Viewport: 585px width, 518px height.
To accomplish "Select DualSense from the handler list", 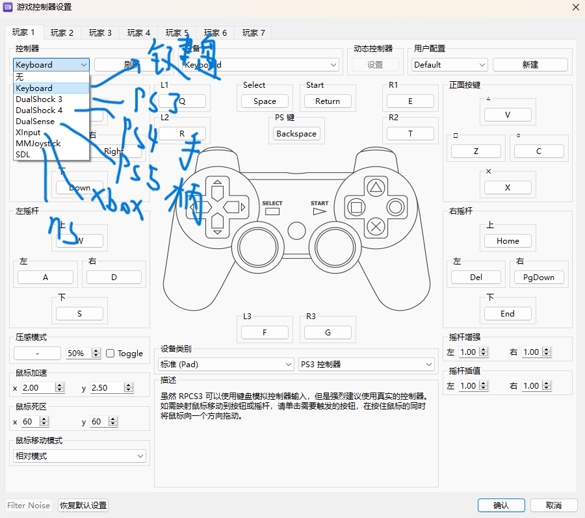I will [x=35, y=122].
